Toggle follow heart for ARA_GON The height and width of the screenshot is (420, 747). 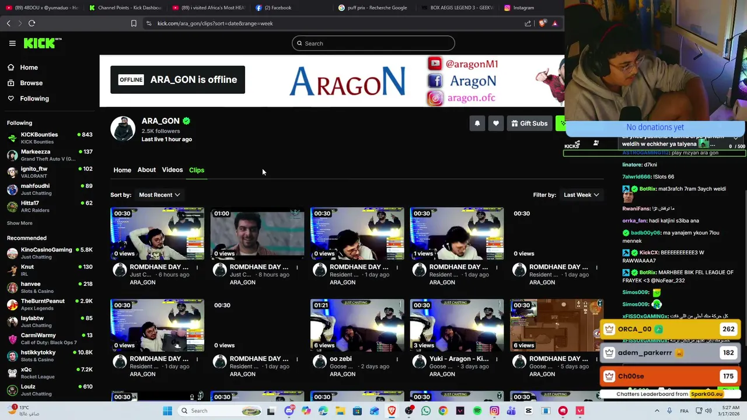tap(495, 123)
